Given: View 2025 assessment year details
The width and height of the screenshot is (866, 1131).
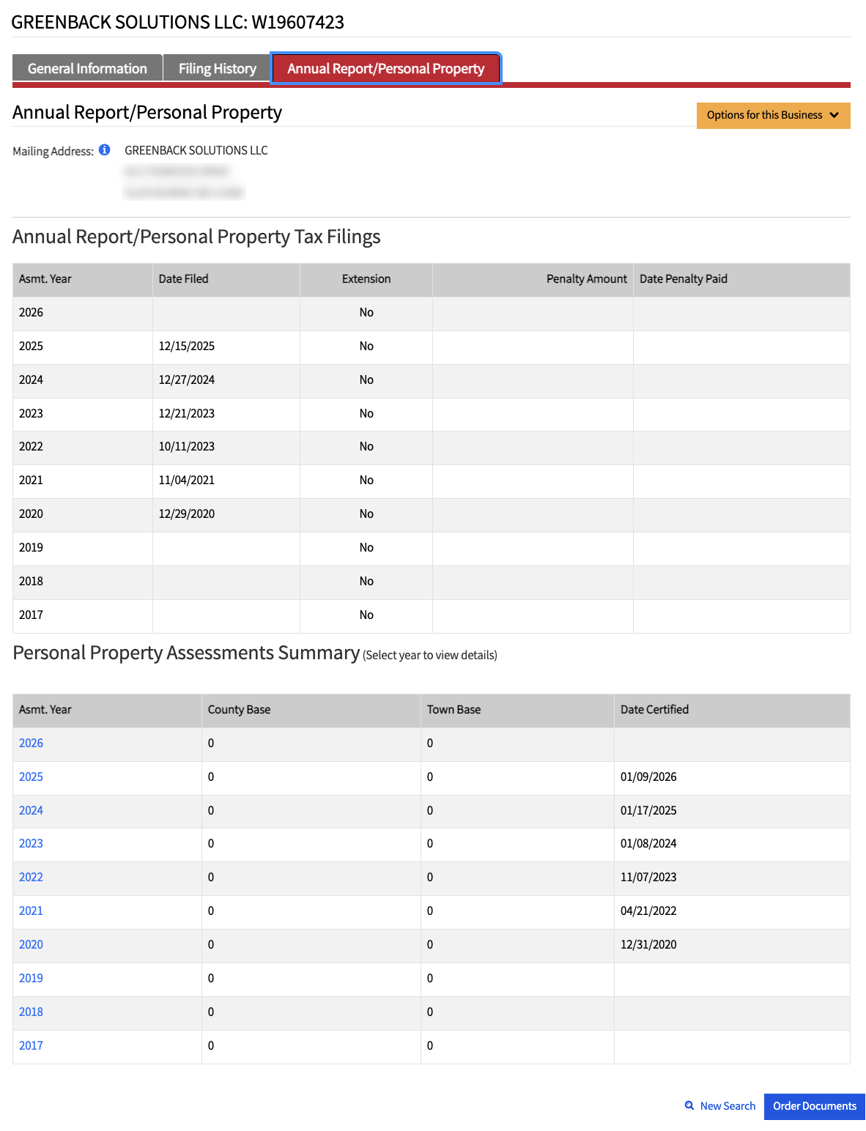Looking at the screenshot, I should [x=31, y=776].
